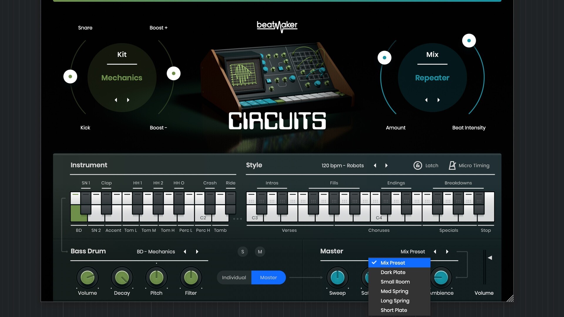
Task: Select next Kit with right arrow
Action: pyautogui.click(x=128, y=100)
